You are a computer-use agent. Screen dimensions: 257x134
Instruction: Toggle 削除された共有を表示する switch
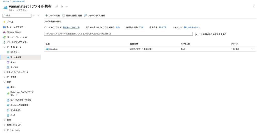[x=198, y=34]
